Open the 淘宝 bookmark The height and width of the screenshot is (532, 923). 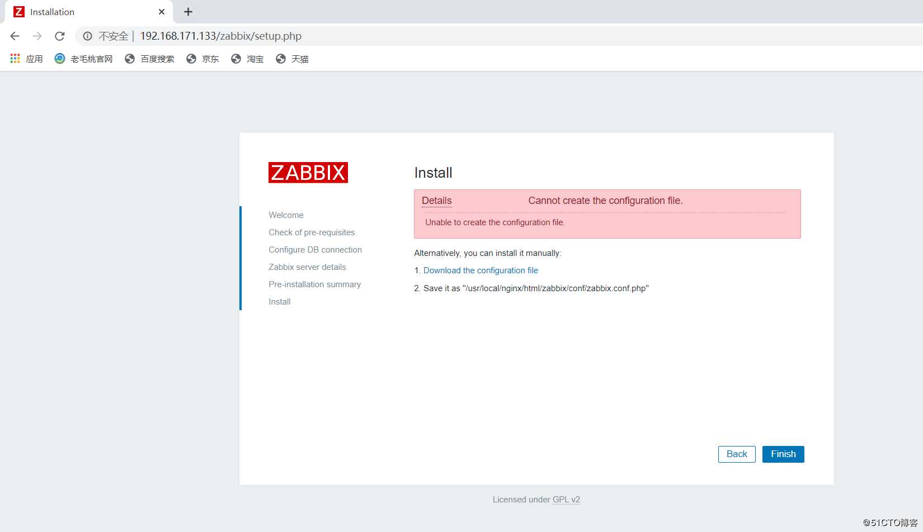247,59
